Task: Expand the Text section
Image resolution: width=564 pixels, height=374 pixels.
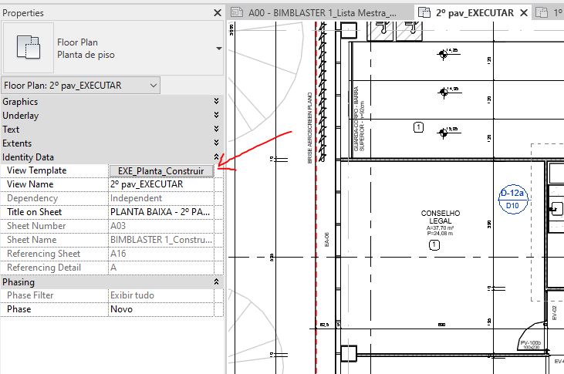Action: click(x=216, y=129)
